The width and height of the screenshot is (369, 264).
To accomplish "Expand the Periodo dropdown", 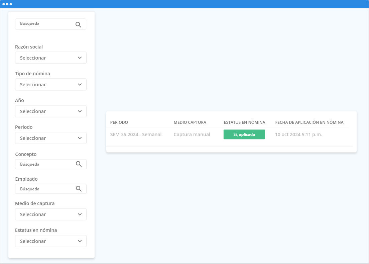I will tap(51, 138).
